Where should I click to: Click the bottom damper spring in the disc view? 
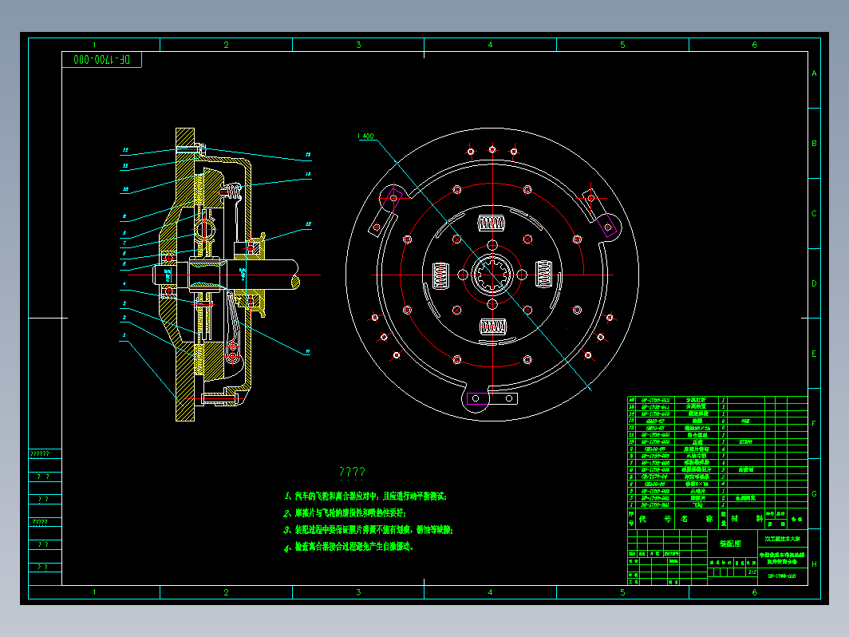point(493,326)
